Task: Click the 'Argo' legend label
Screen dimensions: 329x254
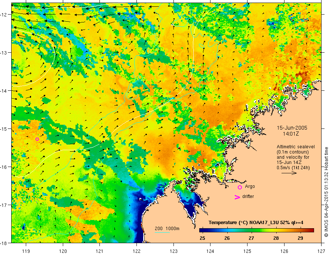Action: [x=250, y=186]
